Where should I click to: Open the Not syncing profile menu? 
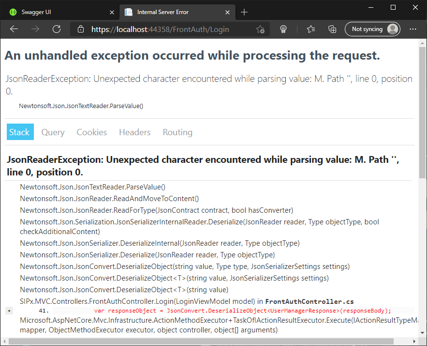pos(372,29)
